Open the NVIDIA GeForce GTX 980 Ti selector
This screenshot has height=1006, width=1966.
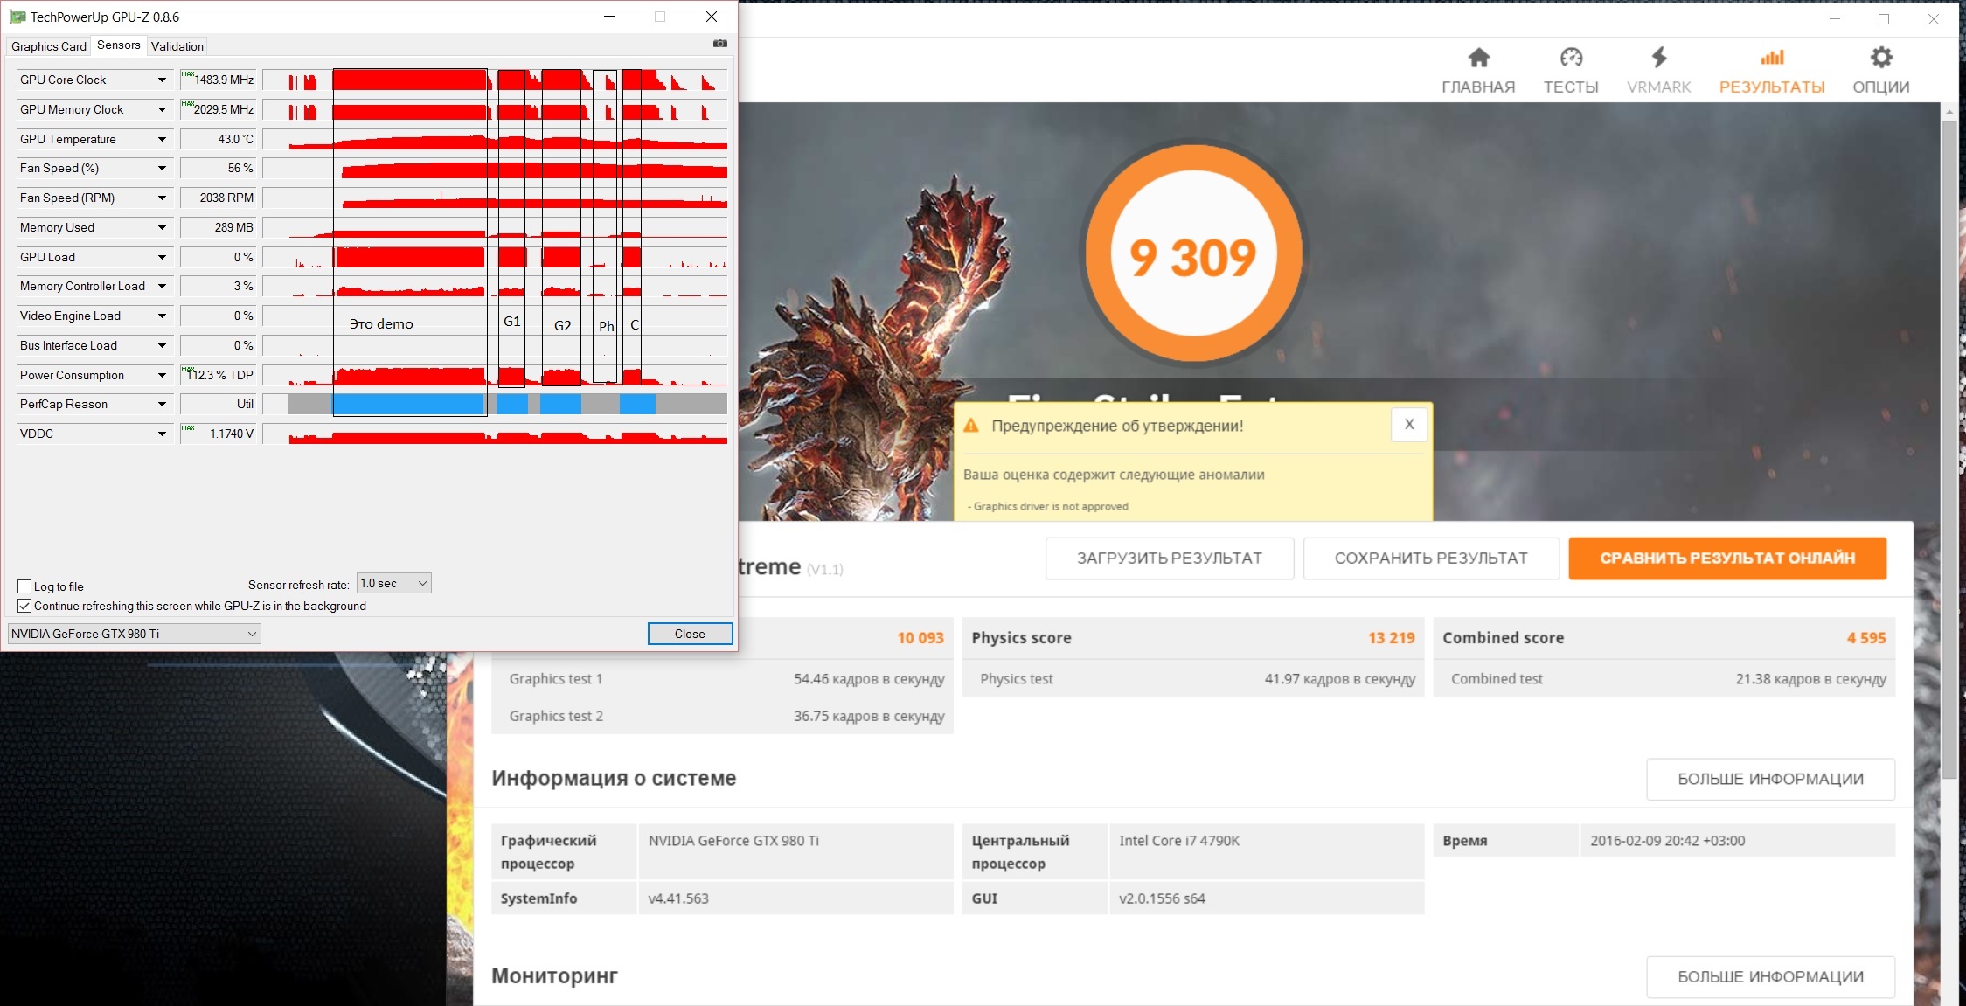(x=135, y=634)
